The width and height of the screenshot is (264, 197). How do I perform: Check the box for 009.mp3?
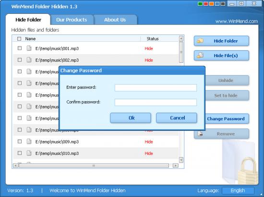pyautogui.click(x=20, y=141)
